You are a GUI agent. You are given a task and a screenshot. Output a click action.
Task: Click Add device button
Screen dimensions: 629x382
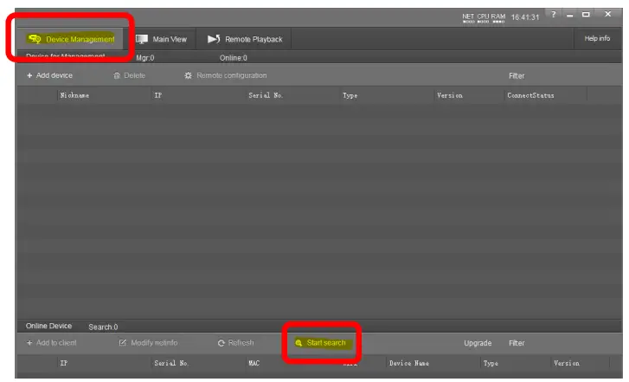(x=49, y=75)
